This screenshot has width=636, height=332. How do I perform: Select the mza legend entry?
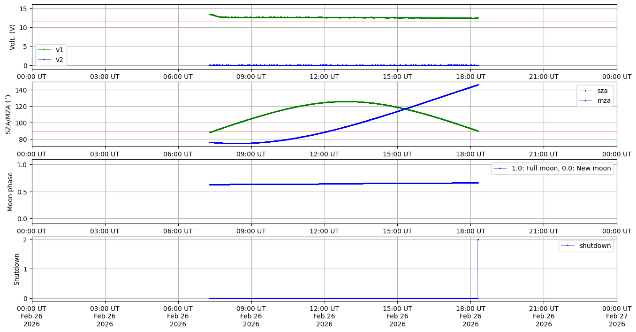tap(603, 100)
